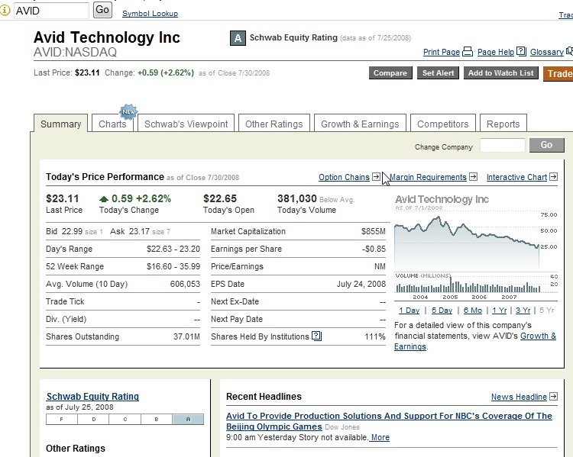This screenshot has height=457, width=573.
Task: Click help icon next to Shares Held By Institutions
Action: [316, 336]
